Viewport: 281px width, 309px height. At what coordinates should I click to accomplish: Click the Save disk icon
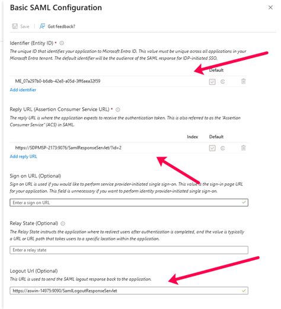15,26
